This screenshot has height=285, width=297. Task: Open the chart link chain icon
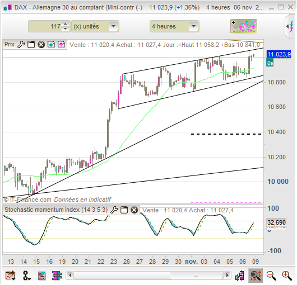click(x=26, y=275)
